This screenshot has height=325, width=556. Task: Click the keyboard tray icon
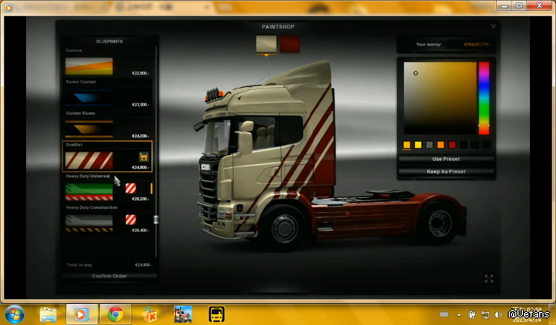444,313
